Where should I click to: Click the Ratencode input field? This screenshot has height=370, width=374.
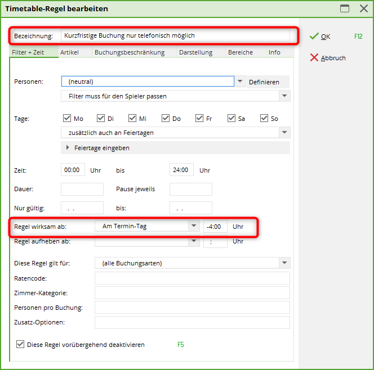click(192, 278)
